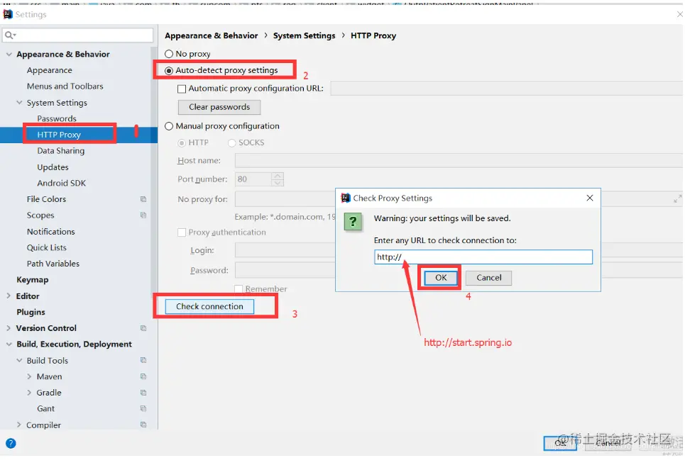Image resolution: width=685 pixels, height=460 pixels.
Task: Select Gant under Build Tools
Action: click(46, 408)
